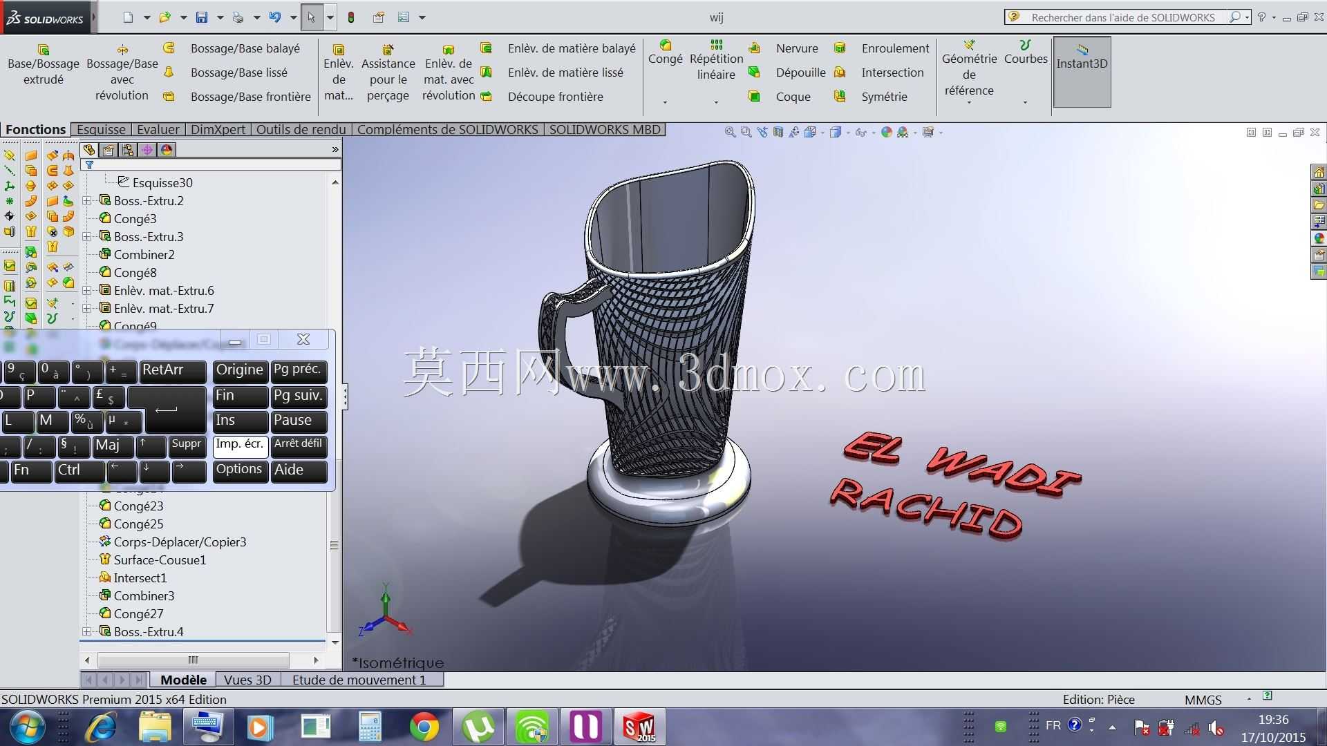This screenshot has width=1327, height=746.
Task: Switch to the DimXpert tab
Action: 218,129
